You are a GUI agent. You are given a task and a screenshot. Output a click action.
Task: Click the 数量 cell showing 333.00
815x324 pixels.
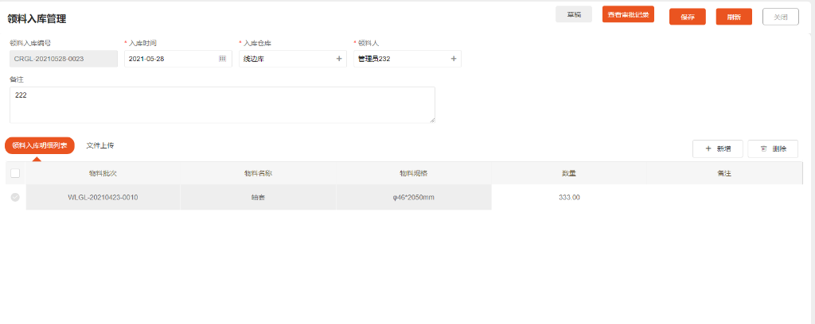click(569, 197)
